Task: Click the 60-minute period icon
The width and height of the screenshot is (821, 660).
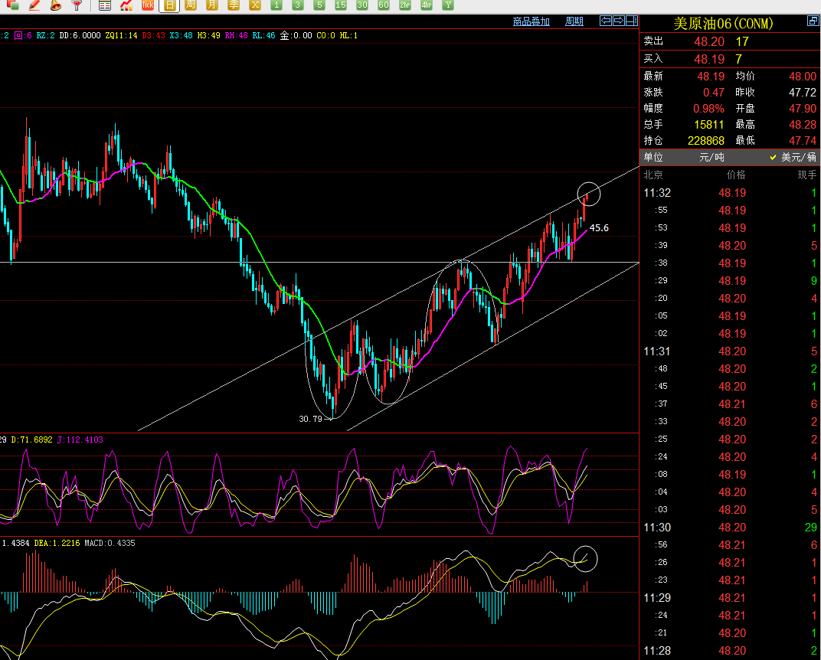Action: [384, 5]
